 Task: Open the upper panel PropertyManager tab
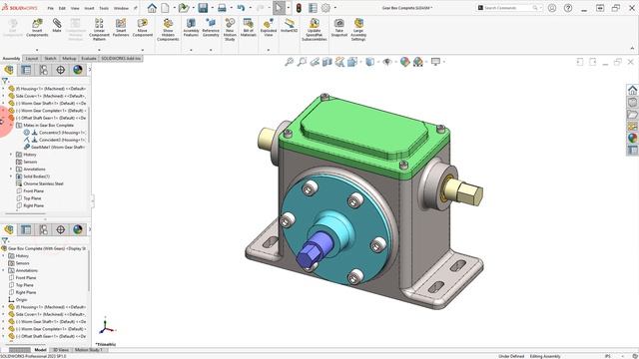(x=26, y=70)
